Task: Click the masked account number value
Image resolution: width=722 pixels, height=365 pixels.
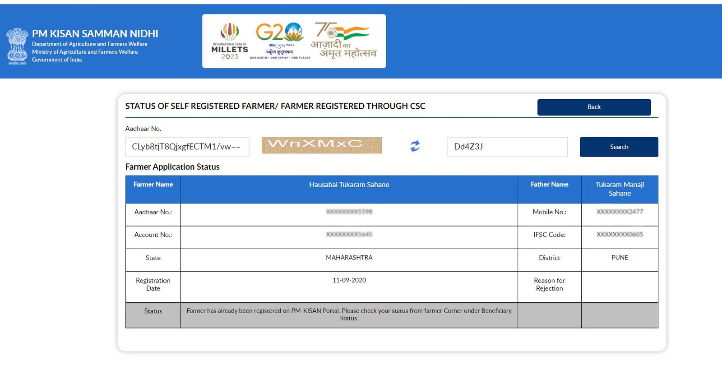Action: point(349,235)
